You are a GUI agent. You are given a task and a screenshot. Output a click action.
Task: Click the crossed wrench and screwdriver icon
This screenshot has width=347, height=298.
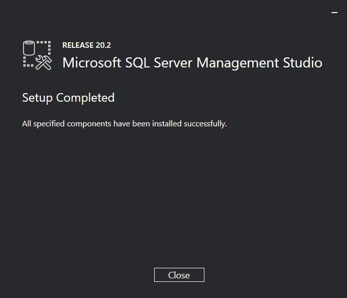point(44,62)
